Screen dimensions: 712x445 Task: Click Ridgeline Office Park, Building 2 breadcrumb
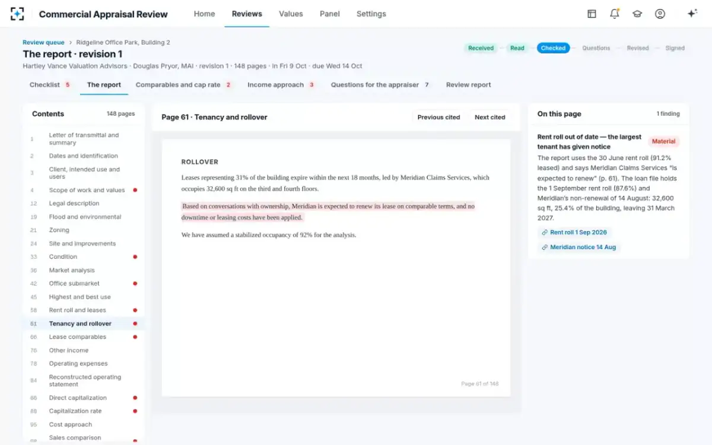point(123,43)
